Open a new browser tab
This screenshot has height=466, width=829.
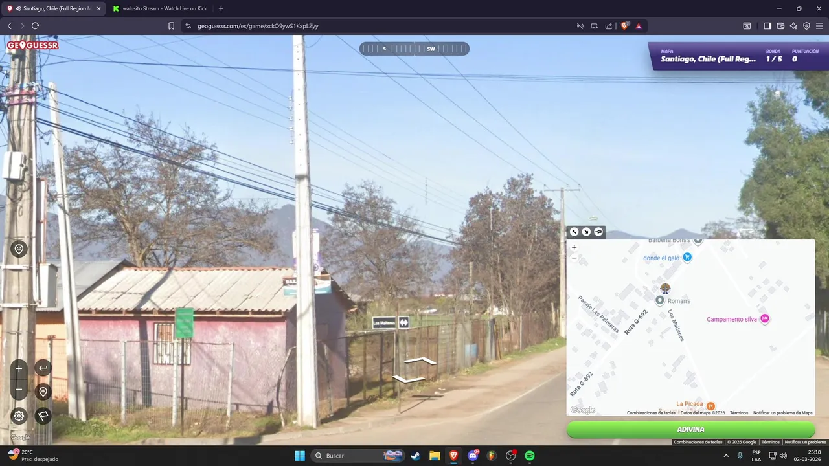(221, 8)
